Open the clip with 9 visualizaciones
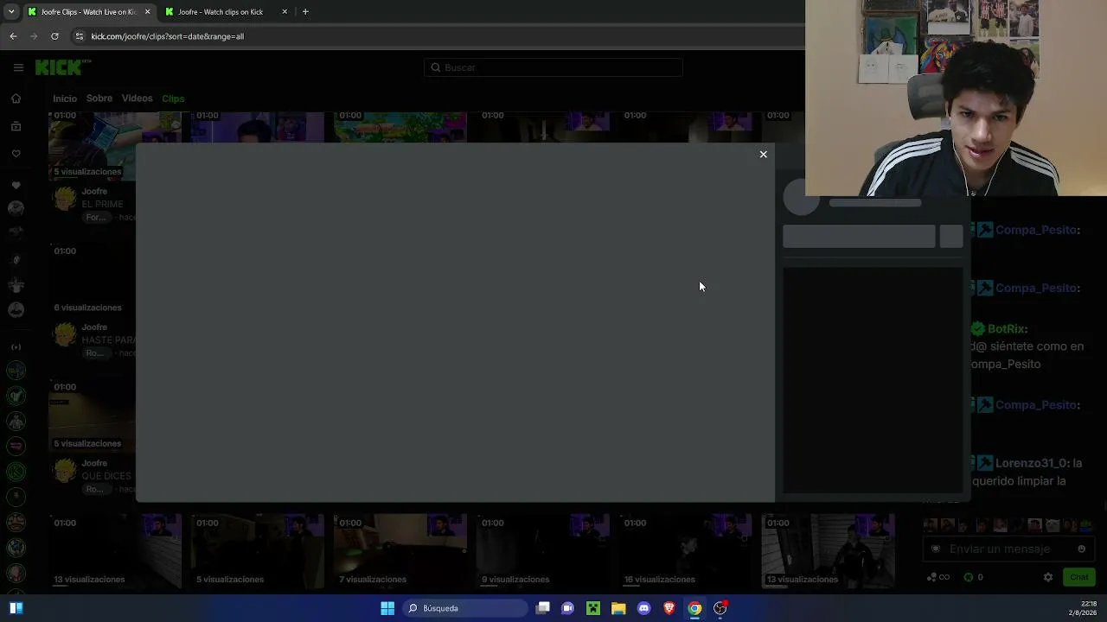1107x622 pixels. (542, 549)
